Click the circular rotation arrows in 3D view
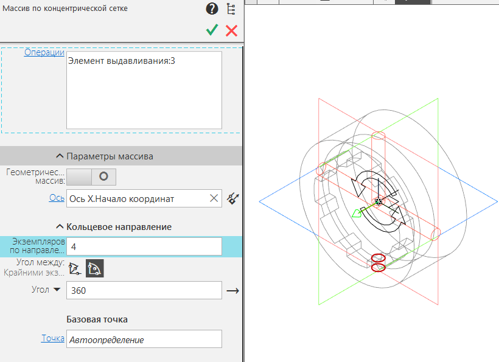Viewport: 499px width, 362px height. (x=379, y=201)
